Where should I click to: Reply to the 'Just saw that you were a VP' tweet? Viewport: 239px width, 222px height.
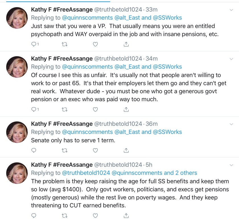34,44
